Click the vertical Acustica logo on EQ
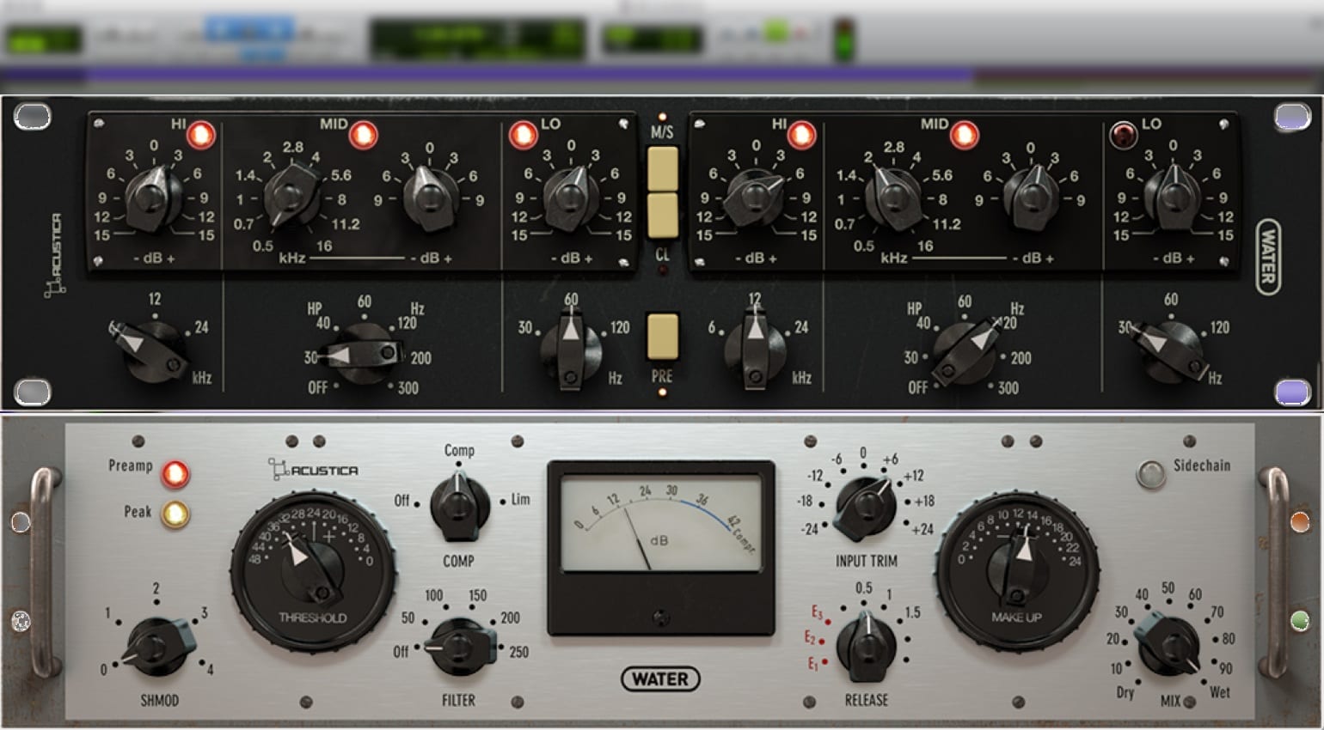This screenshot has width=1324, height=730. click(x=55, y=255)
